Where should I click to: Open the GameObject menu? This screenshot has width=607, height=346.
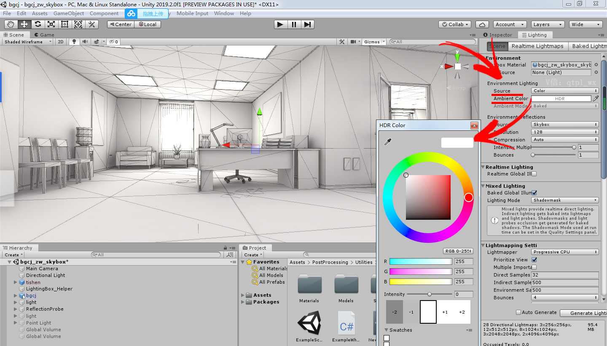[x=68, y=13]
